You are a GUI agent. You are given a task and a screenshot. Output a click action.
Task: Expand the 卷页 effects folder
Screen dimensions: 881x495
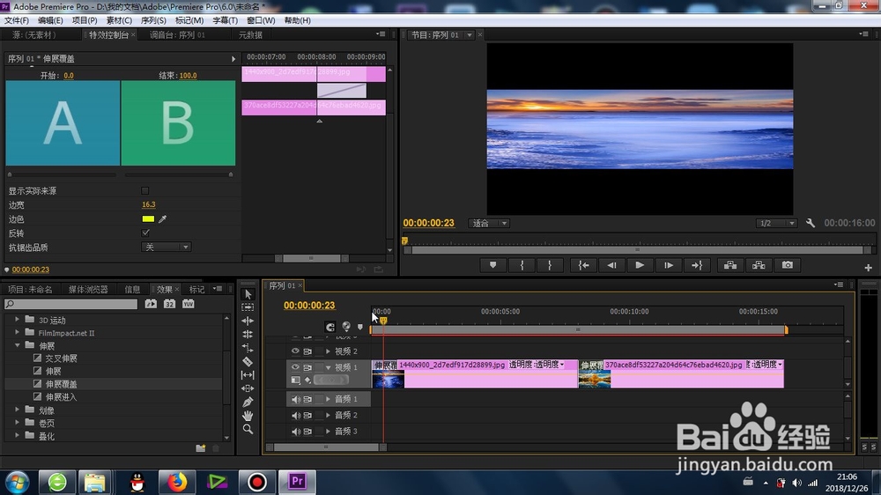point(17,423)
